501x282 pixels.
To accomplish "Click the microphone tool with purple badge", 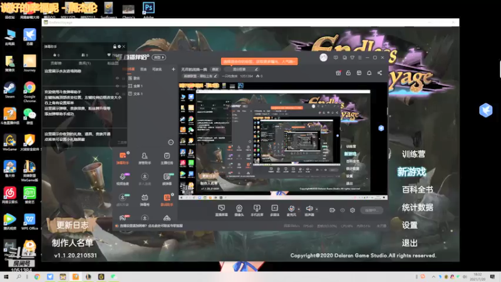I will point(123,179).
